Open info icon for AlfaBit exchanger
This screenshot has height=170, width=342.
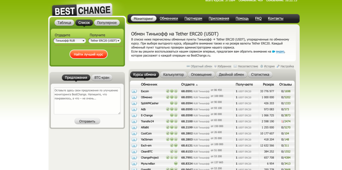click(x=134, y=127)
